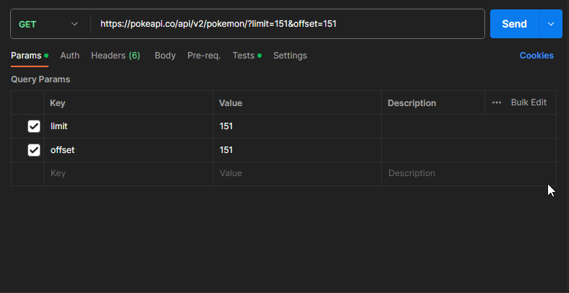Send the request
Screen dimensions: 569x293
pyautogui.click(x=514, y=24)
